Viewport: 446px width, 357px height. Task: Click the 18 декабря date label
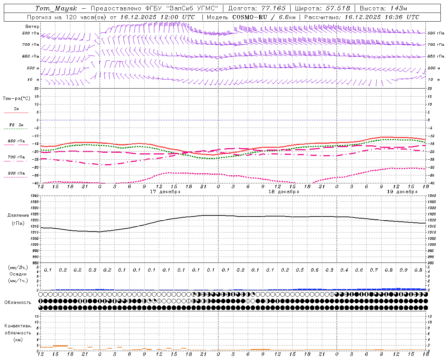click(284, 192)
